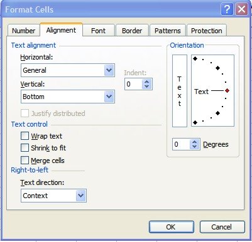This screenshot has width=252, height=242.
Task: Click the red diamond orientation marker
Action: click(x=227, y=91)
